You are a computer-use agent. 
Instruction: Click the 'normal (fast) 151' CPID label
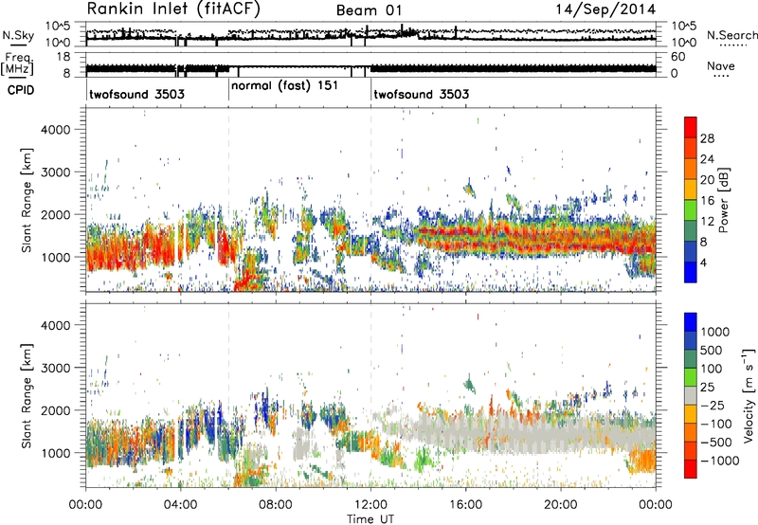tap(285, 86)
